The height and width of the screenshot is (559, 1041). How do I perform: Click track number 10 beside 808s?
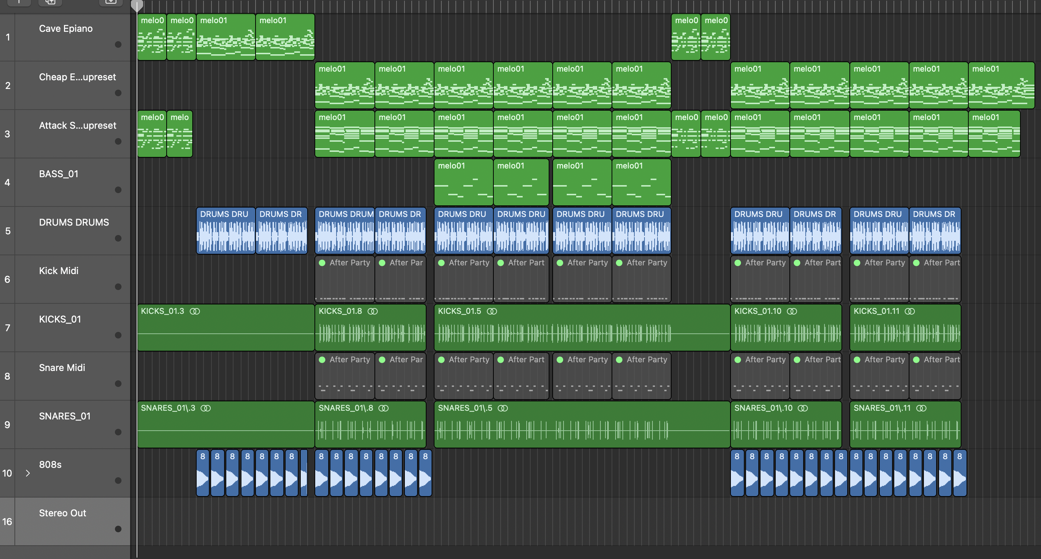tap(7, 473)
